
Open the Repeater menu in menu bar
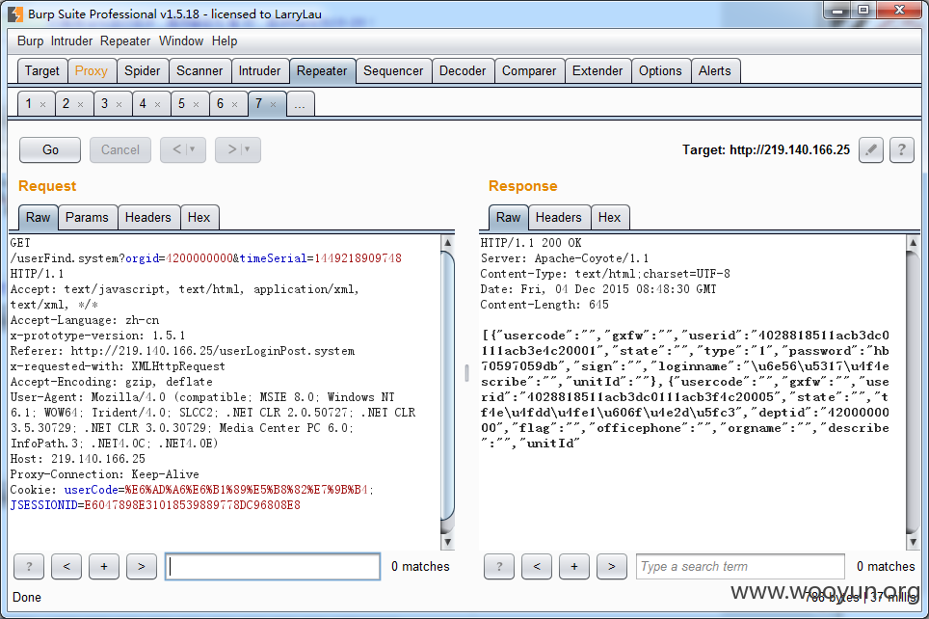click(x=125, y=40)
